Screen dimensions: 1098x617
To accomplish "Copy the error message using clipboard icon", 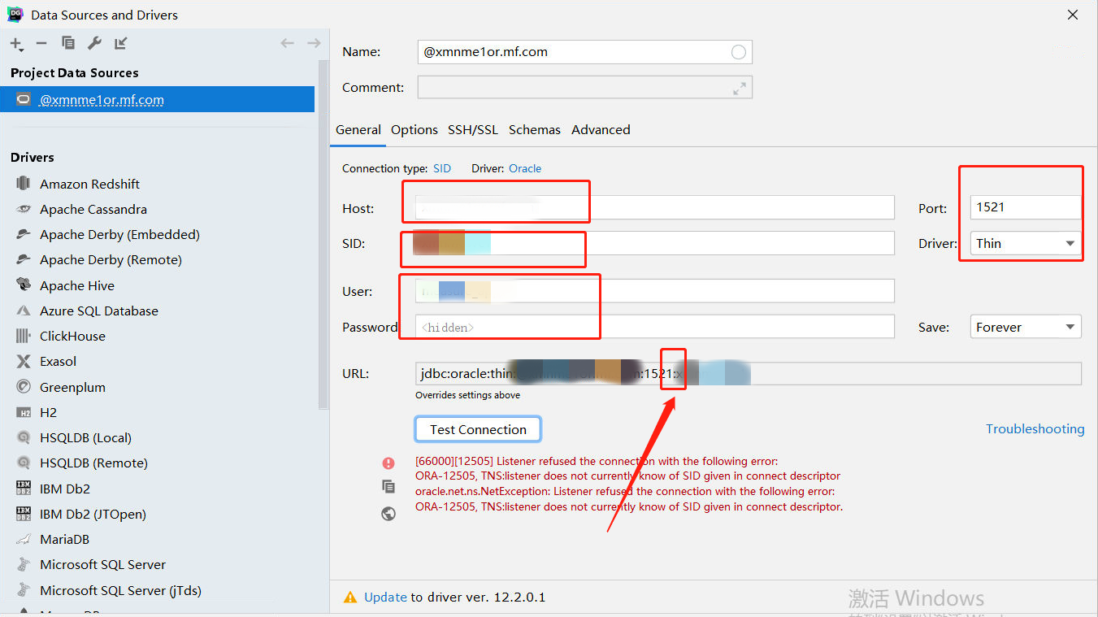I will pyautogui.click(x=388, y=486).
